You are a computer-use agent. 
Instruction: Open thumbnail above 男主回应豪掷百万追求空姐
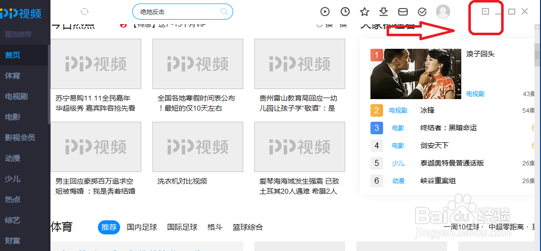click(x=96, y=147)
